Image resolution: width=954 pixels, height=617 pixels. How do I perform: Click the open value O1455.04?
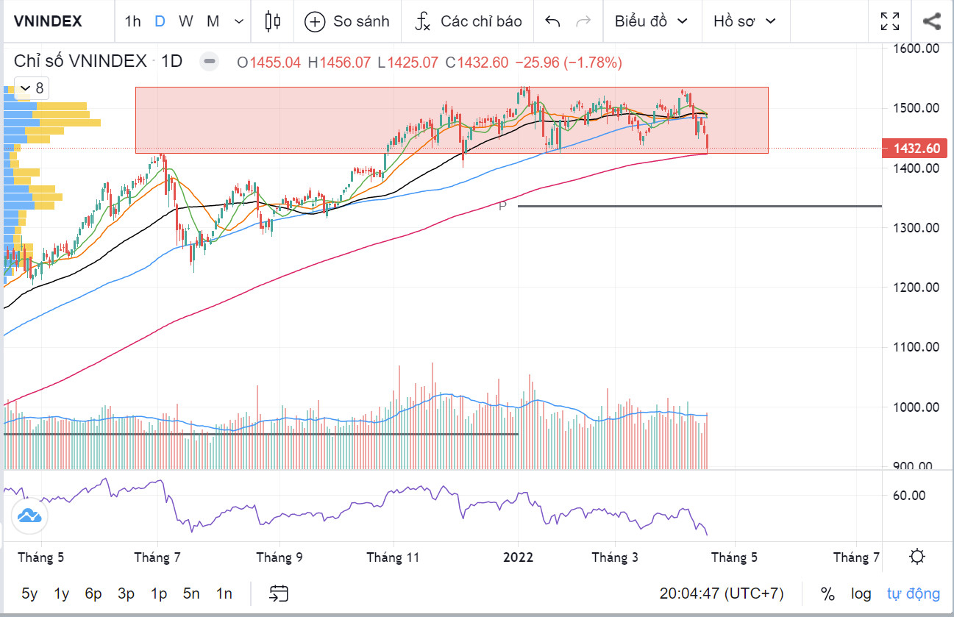268,63
